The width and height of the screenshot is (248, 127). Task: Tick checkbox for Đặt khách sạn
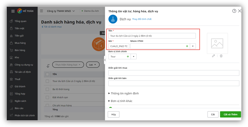[x=47, y=97]
